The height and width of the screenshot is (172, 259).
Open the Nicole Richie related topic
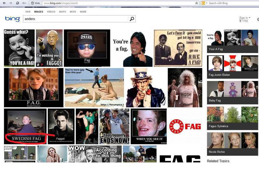(x=232, y=144)
